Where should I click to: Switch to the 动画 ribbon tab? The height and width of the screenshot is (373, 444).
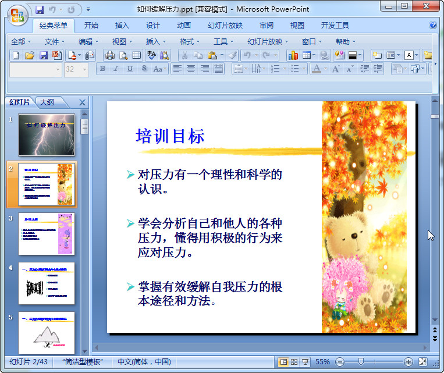184,26
